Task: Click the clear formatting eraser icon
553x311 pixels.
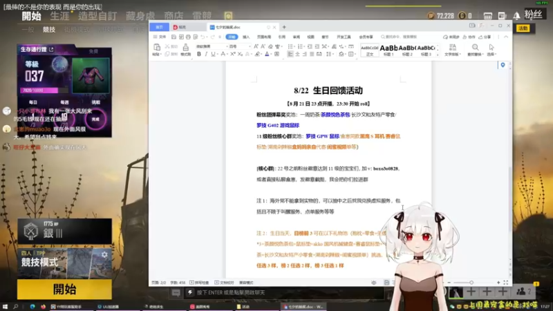Action: pyautogui.click(x=270, y=46)
